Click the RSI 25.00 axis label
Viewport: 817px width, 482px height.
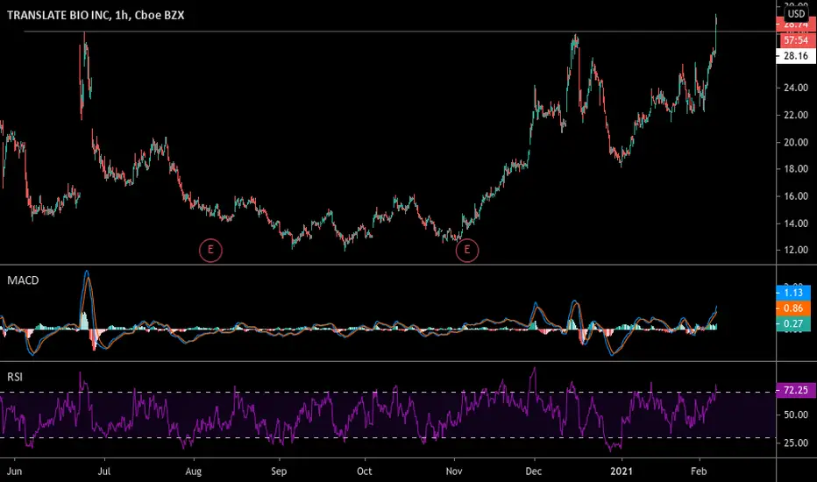[796, 443]
